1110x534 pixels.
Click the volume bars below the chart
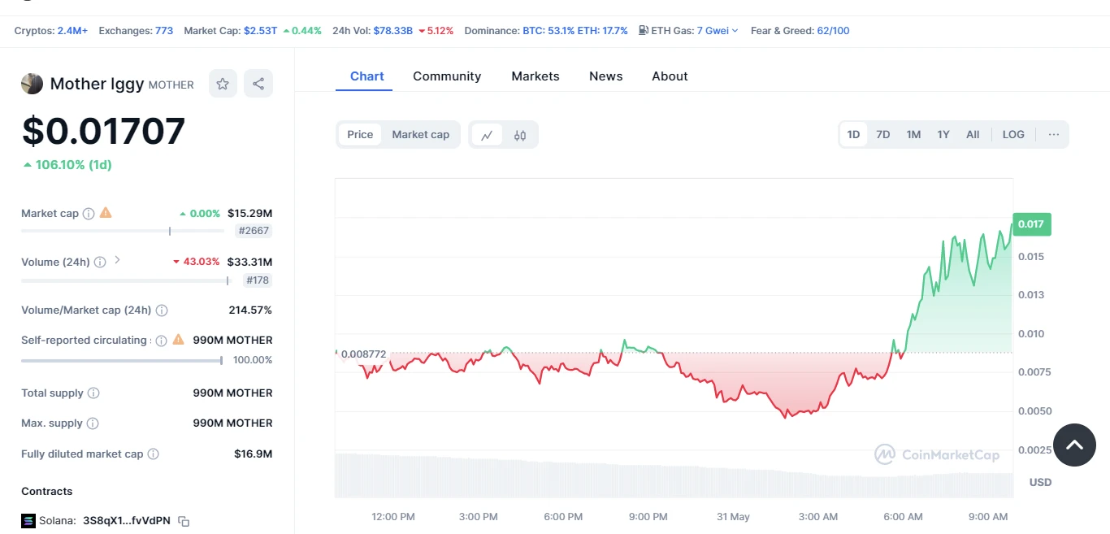coord(674,475)
